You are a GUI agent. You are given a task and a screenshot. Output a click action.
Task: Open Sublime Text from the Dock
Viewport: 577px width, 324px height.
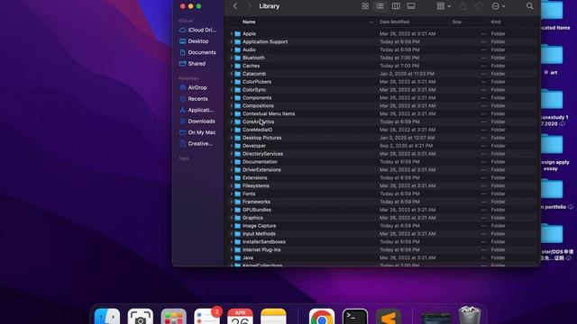(389, 316)
